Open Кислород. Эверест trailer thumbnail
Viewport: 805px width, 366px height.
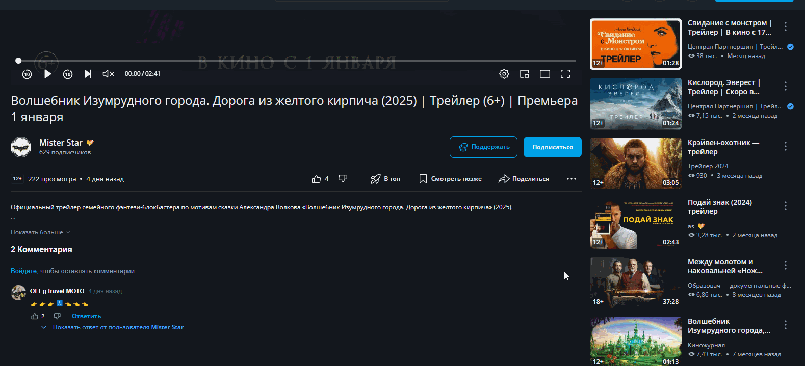(x=636, y=103)
